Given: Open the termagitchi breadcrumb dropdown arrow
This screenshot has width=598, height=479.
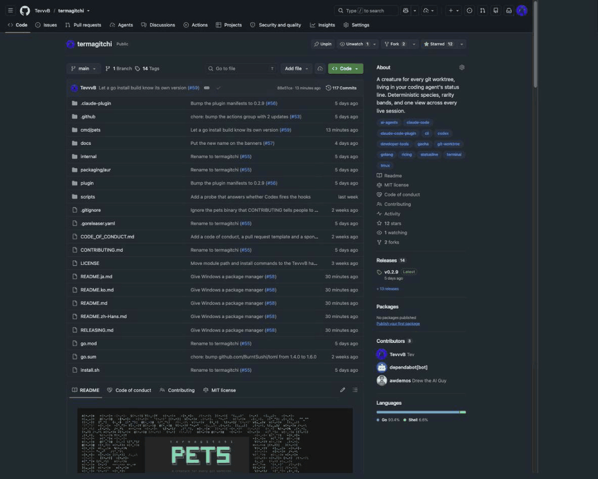Looking at the screenshot, I should 89,11.
